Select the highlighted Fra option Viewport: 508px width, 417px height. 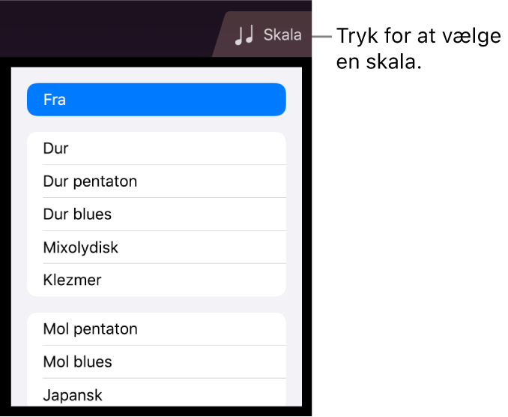[x=156, y=100]
